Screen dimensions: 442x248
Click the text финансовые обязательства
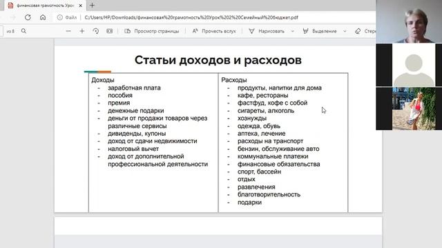[x=278, y=164]
